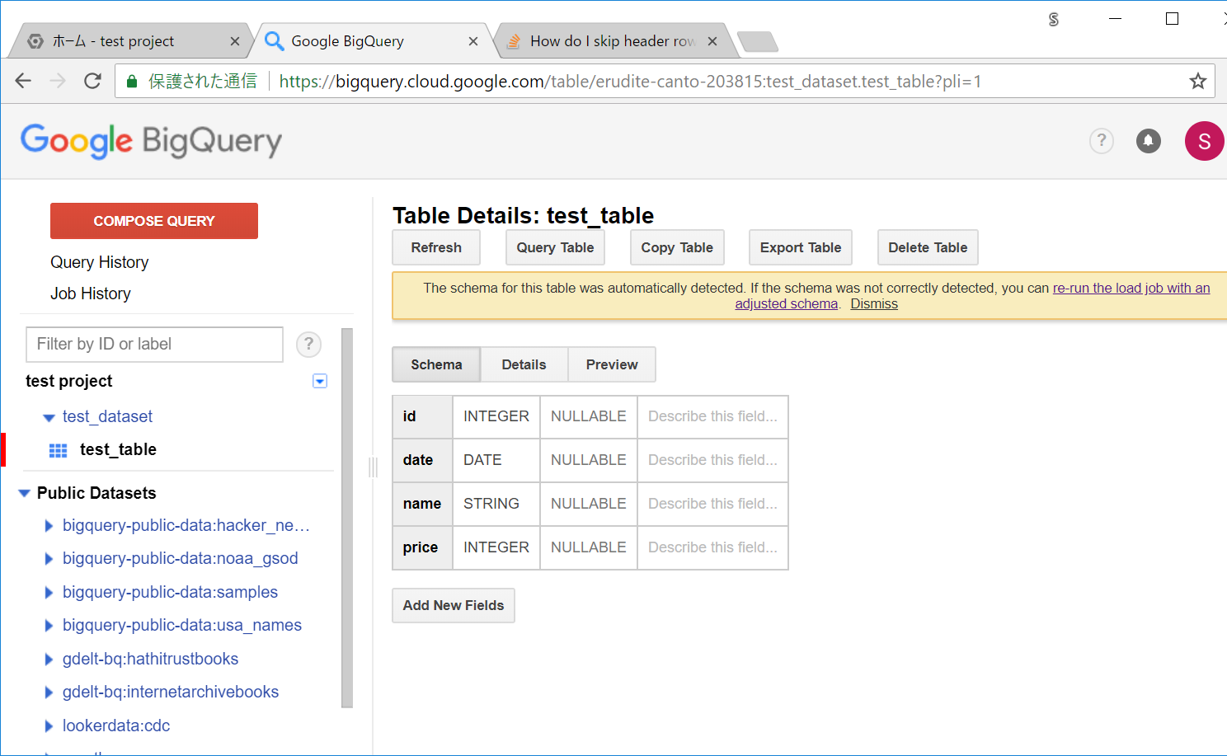
Task: Click the Filter by ID or label field
Action: 153,345
